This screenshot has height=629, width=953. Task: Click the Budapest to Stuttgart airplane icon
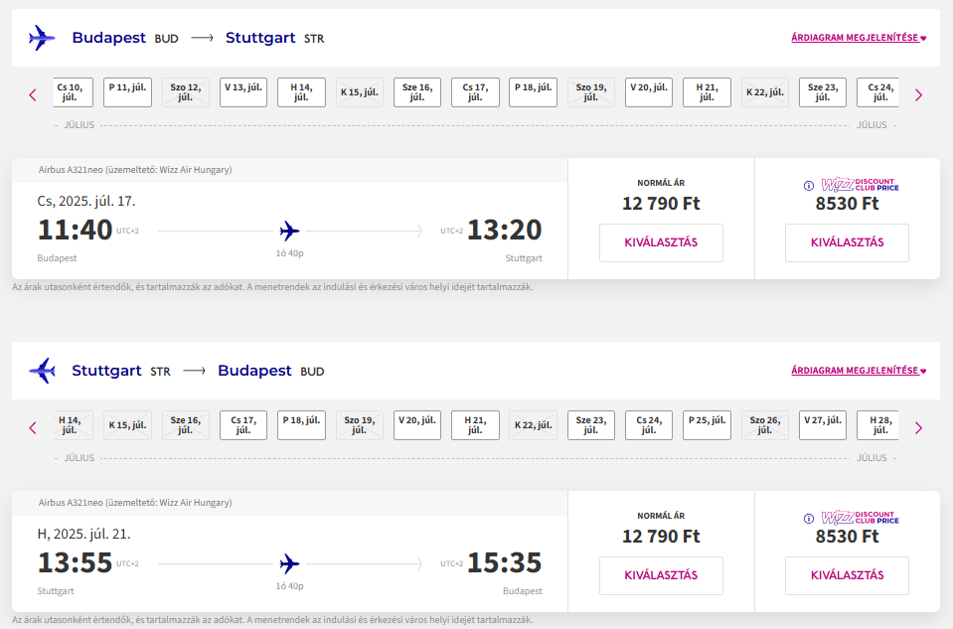tap(42, 38)
